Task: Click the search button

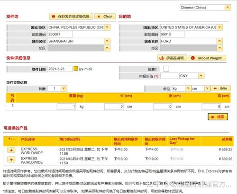Action: [218, 117]
